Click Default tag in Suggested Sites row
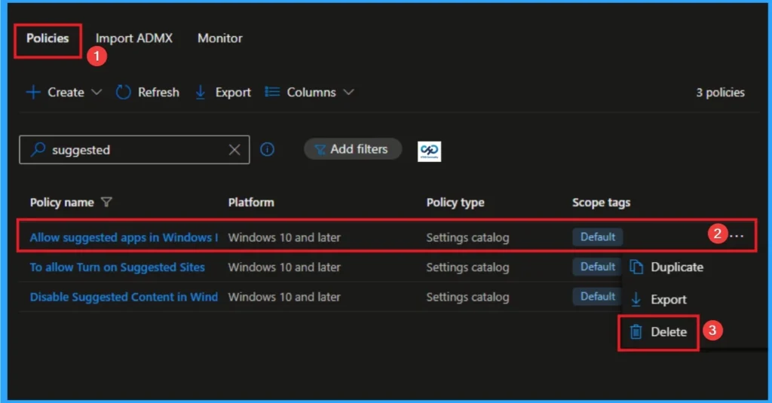The height and width of the screenshot is (403, 772). (x=598, y=267)
